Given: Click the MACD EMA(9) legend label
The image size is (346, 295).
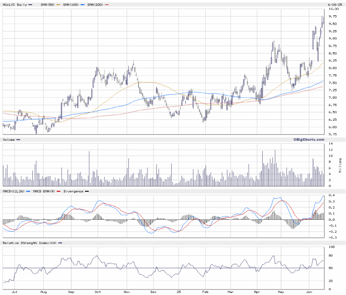Looking at the screenshot, I should [43, 191].
